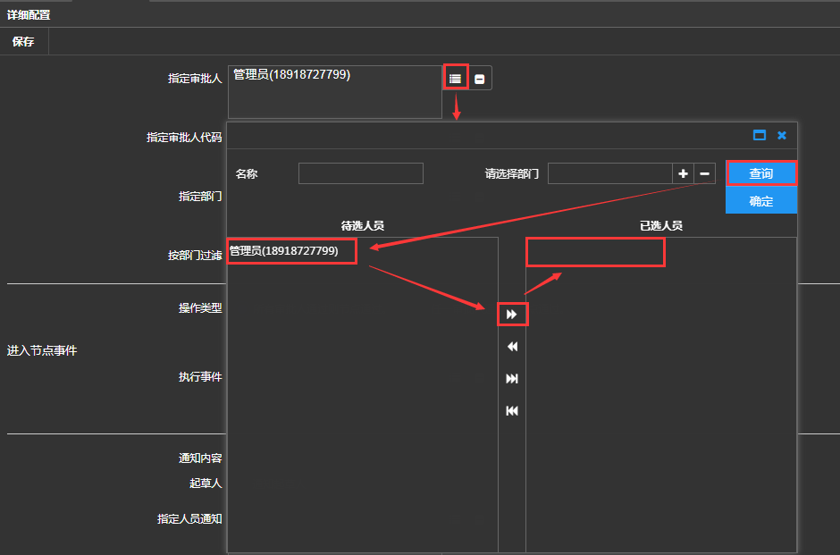The width and height of the screenshot is (840, 555).
Task: Move all people to the 已选人员 list
Action: pyautogui.click(x=512, y=379)
